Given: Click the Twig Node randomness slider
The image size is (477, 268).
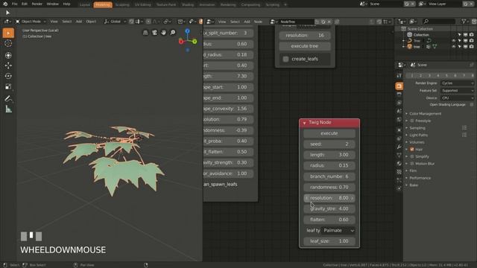Looking at the screenshot, I should [x=329, y=187].
